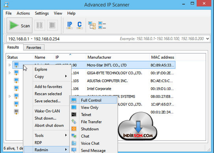This screenshot has width=214, height=153.
Task: Expand the Micro-Star host tree row
Action: (9, 65)
